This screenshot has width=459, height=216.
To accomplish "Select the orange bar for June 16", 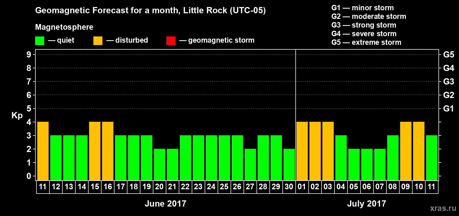I will coord(108,151).
